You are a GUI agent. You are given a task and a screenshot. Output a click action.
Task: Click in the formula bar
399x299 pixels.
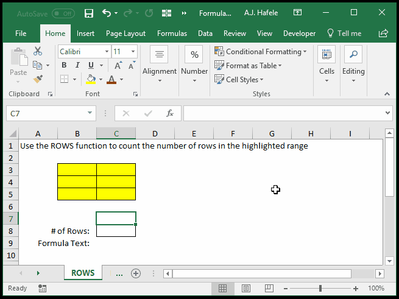283,113
